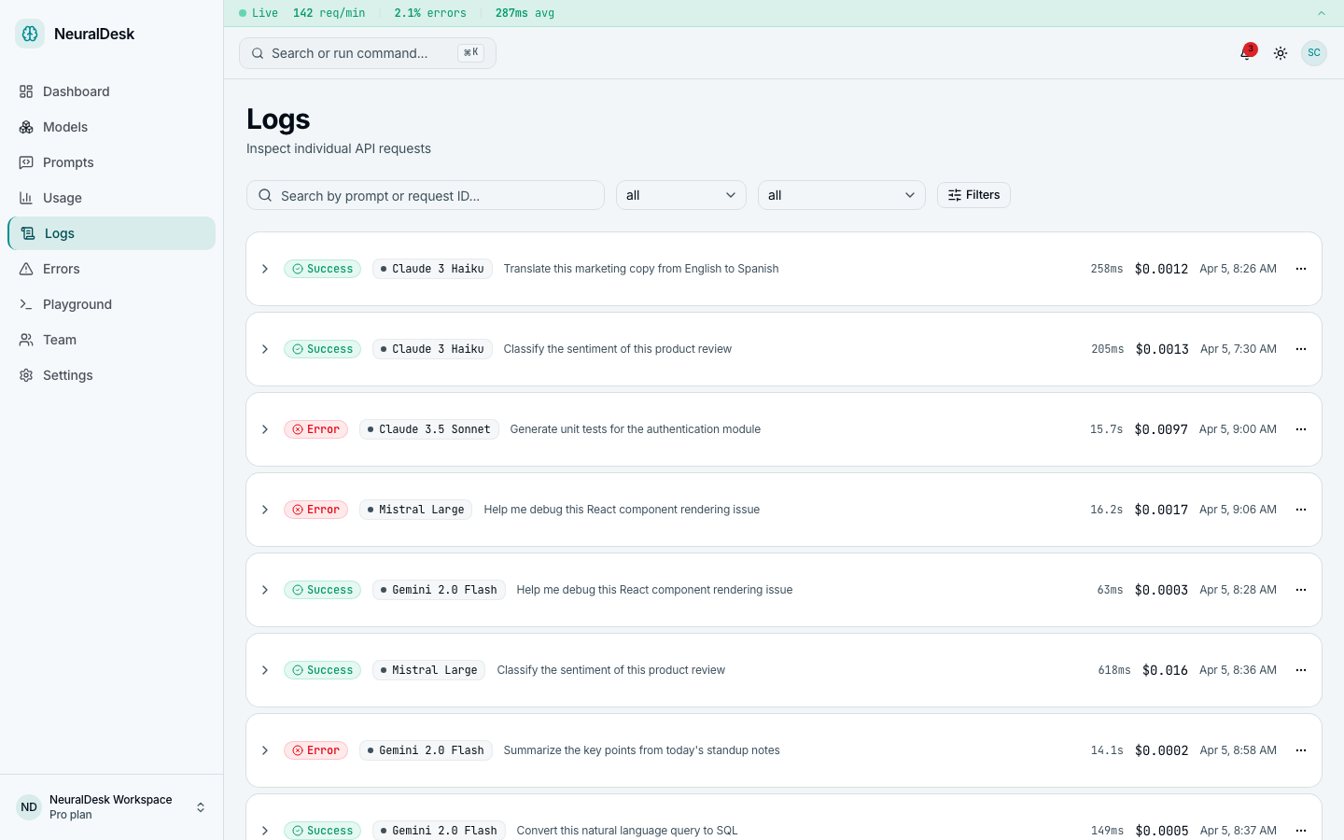Open the Team members icon
Viewport: 1344px width, 840px height.
tap(26, 340)
